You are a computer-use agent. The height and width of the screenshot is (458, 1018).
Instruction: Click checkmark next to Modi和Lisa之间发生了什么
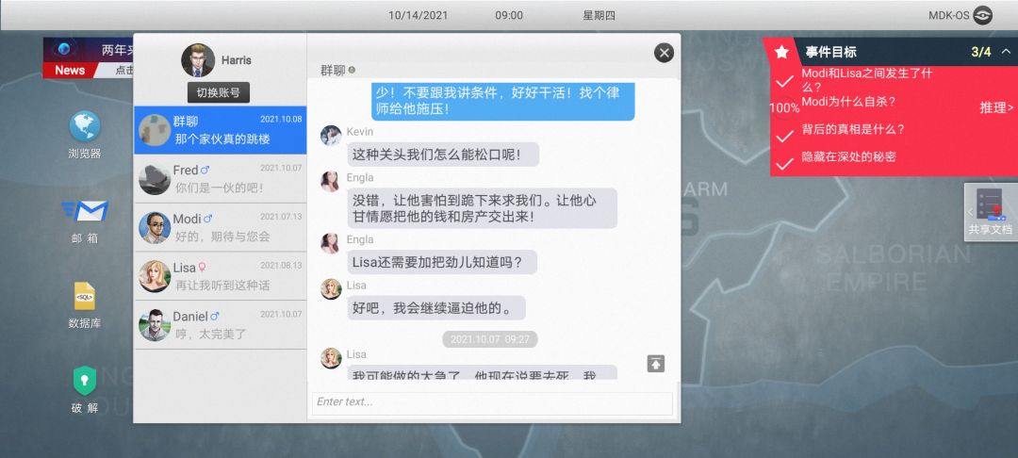click(x=785, y=81)
